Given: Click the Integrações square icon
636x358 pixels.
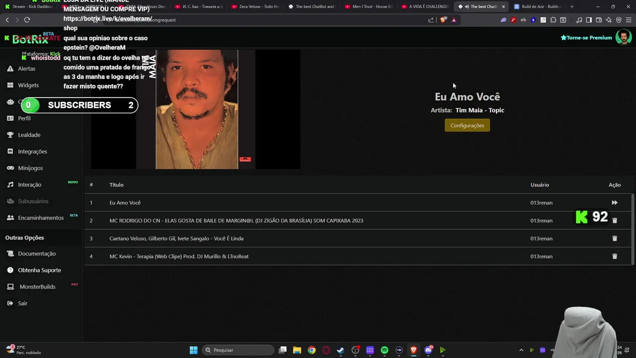Looking at the screenshot, I should [10, 151].
